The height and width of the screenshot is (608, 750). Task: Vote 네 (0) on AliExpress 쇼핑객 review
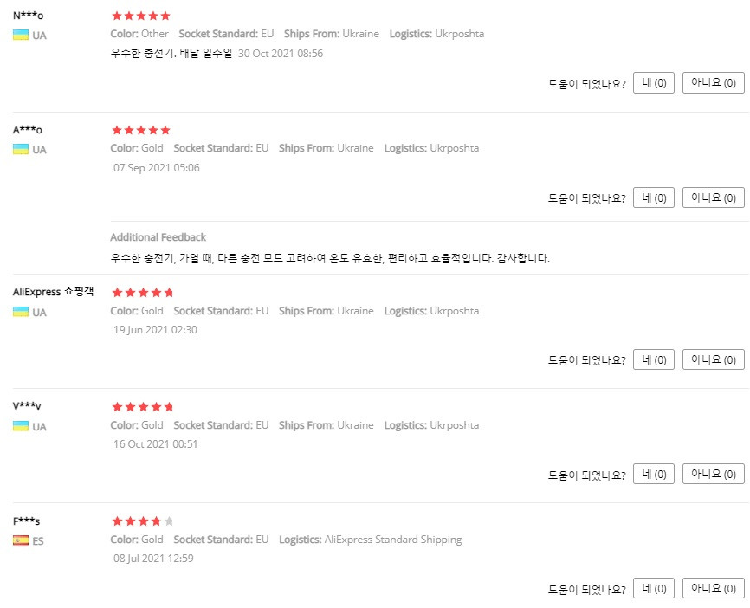pos(653,359)
